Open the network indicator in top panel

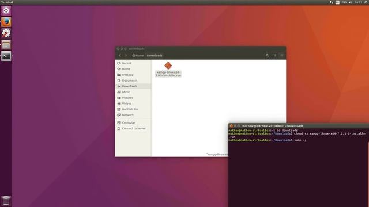pos(331,2)
